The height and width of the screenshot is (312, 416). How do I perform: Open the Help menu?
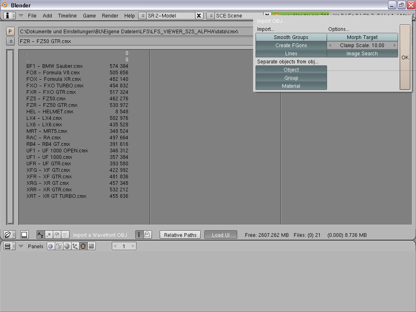130,16
